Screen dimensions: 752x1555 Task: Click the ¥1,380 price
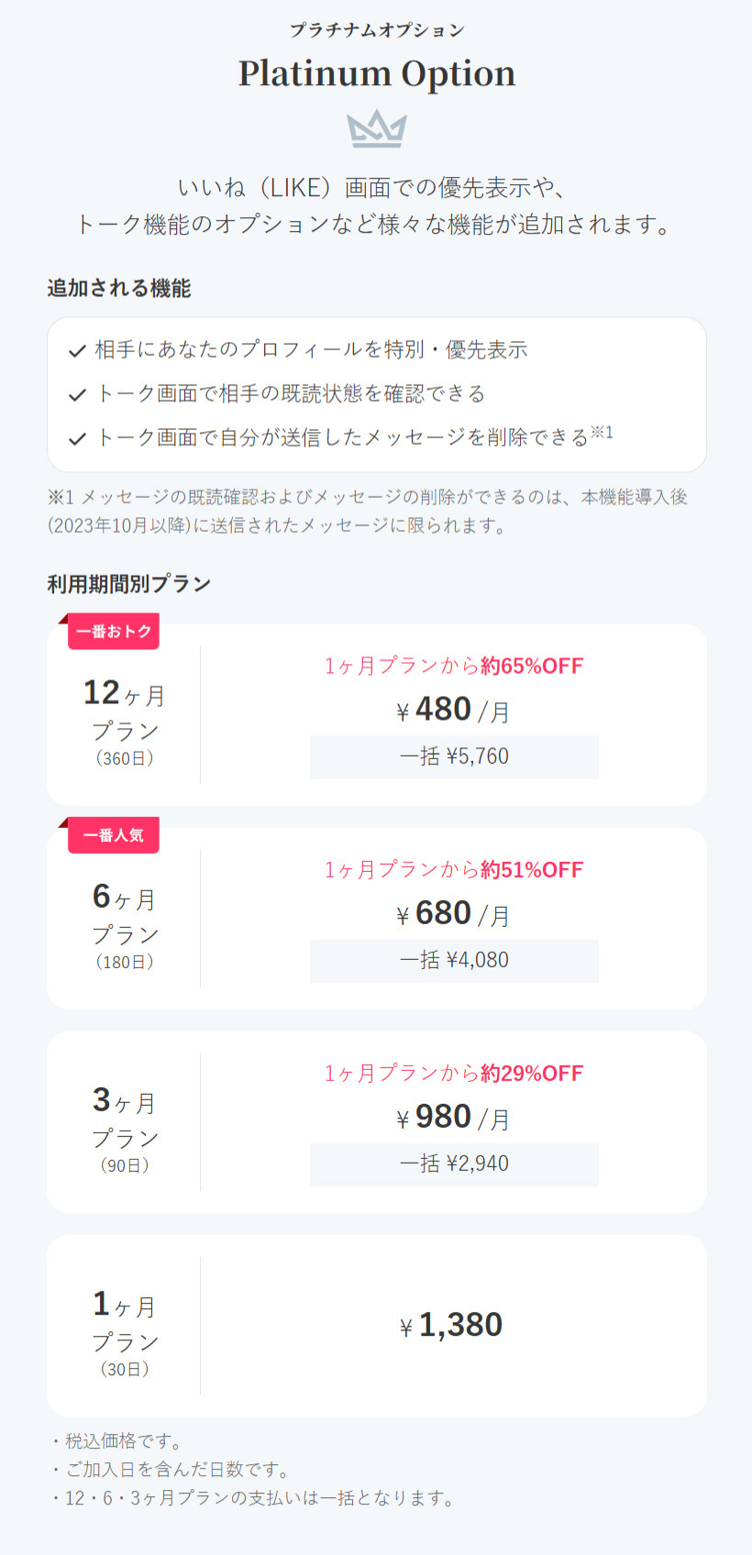click(452, 1326)
